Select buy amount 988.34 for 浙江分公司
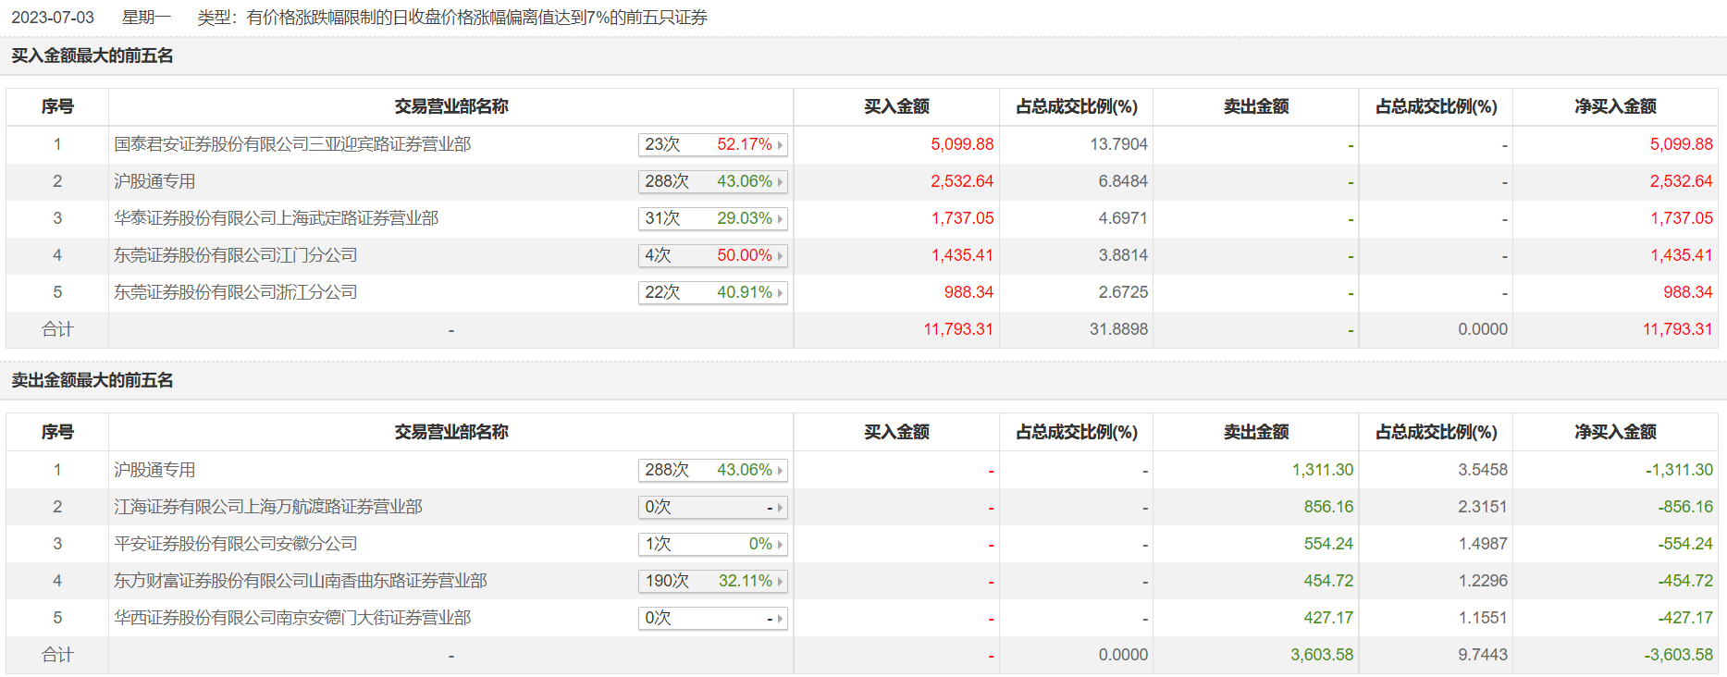 tap(968, 292)
